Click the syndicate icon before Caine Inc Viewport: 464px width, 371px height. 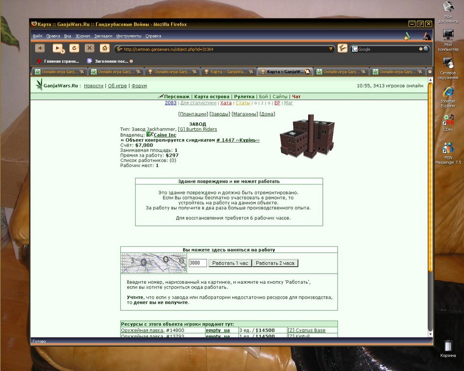150,134
